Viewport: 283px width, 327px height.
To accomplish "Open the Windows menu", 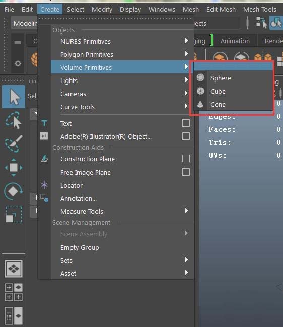I will pos(162,9).
